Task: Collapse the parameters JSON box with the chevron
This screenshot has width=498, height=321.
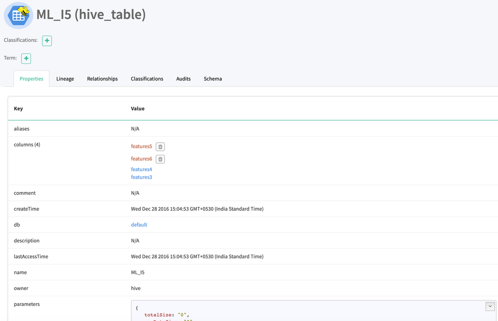Action: pyautogui.click(x=490, y=307)
